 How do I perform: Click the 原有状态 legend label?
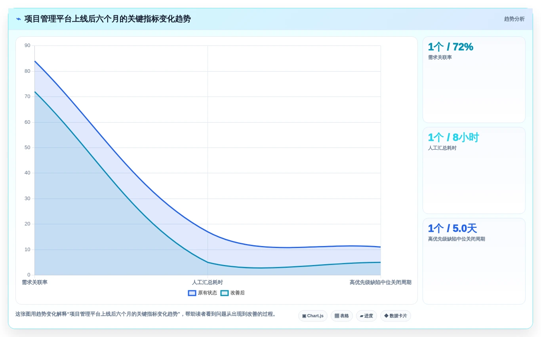(208, 293)
